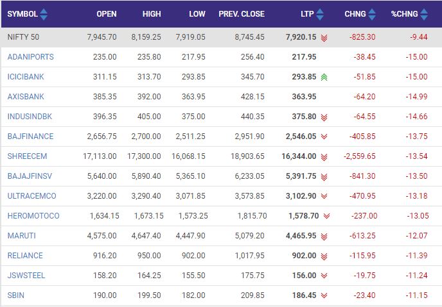Select the OPEN column header
The image size is (442, 307).
[x=106, y=13]
